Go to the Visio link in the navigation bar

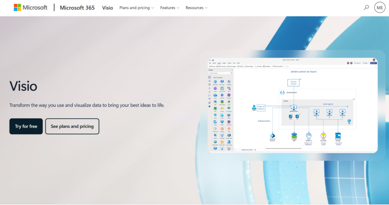[x=108, y=8]
